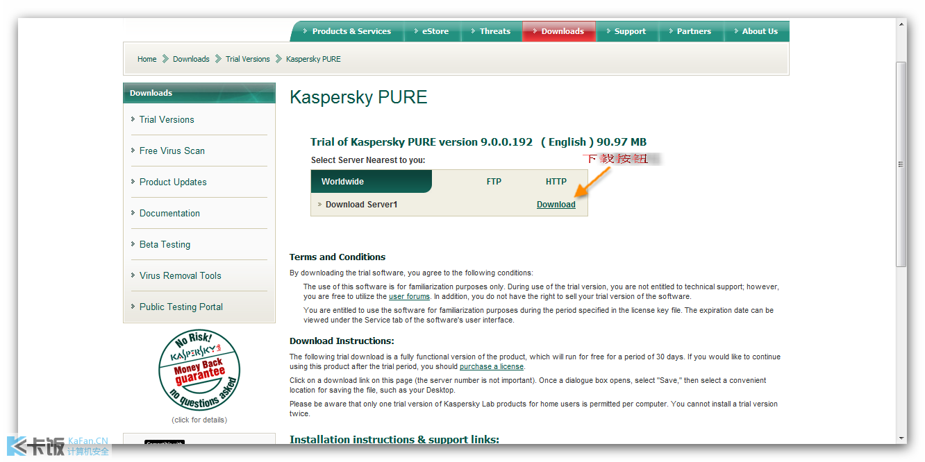This screenshot has height=462, width=925.
Task: Click the purchase a license link
Action: 492,367
